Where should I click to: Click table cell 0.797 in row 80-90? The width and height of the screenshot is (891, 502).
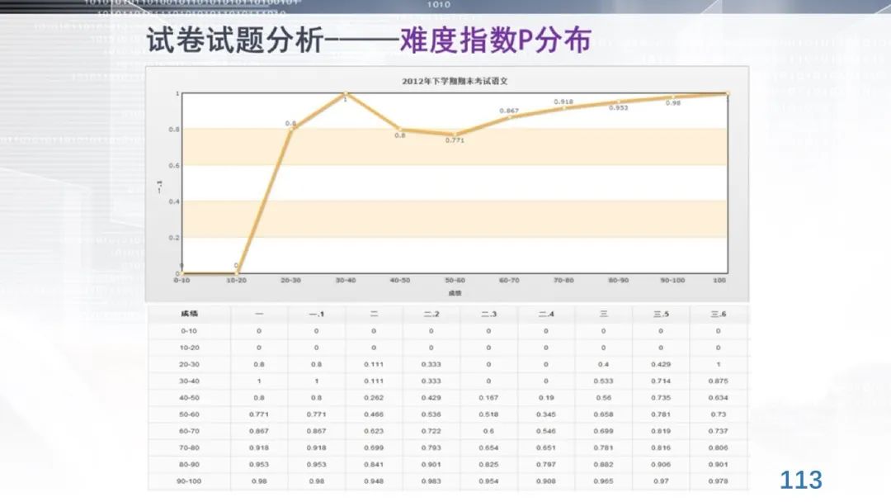click(x=546, y=465)
